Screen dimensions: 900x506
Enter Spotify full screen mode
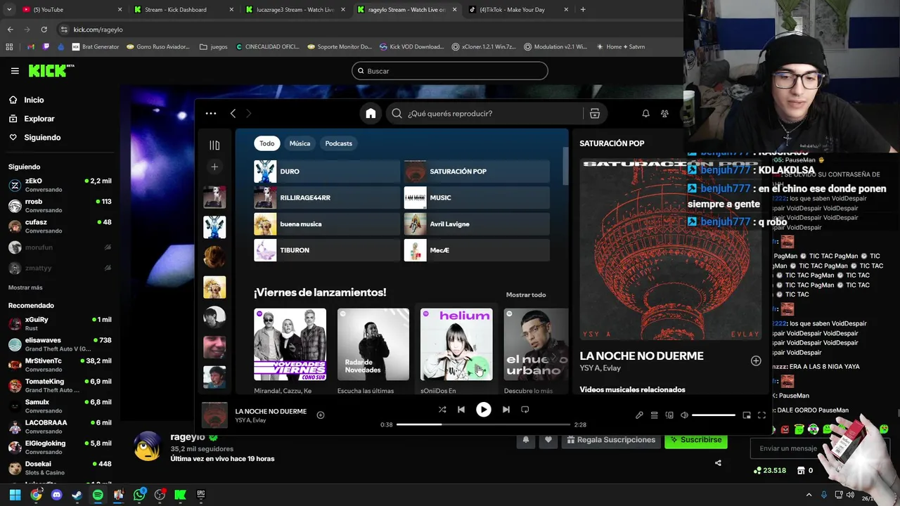[x=761, y=415]
